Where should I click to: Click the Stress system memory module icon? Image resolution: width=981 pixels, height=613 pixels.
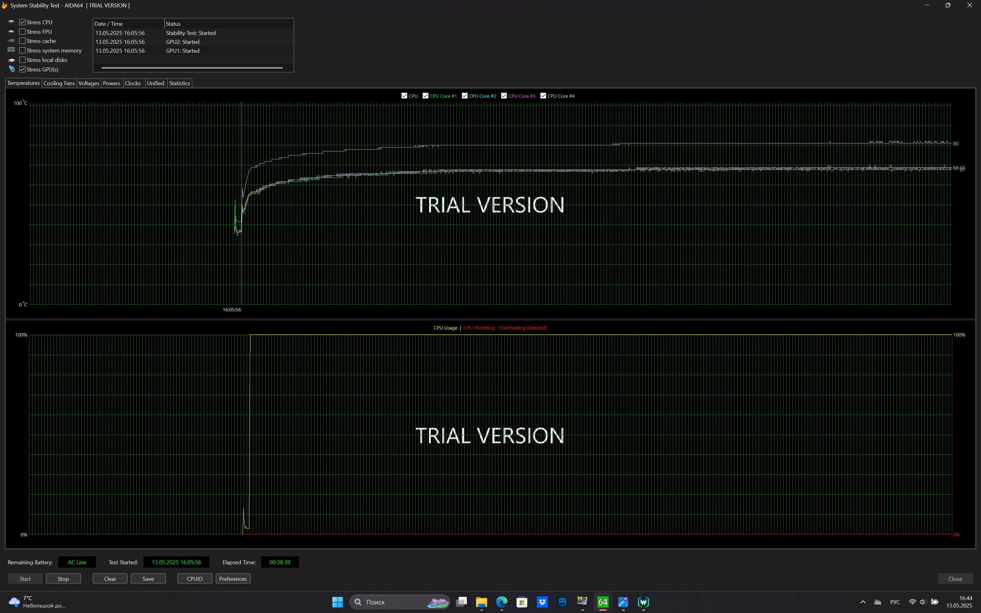tap(11, 50)
